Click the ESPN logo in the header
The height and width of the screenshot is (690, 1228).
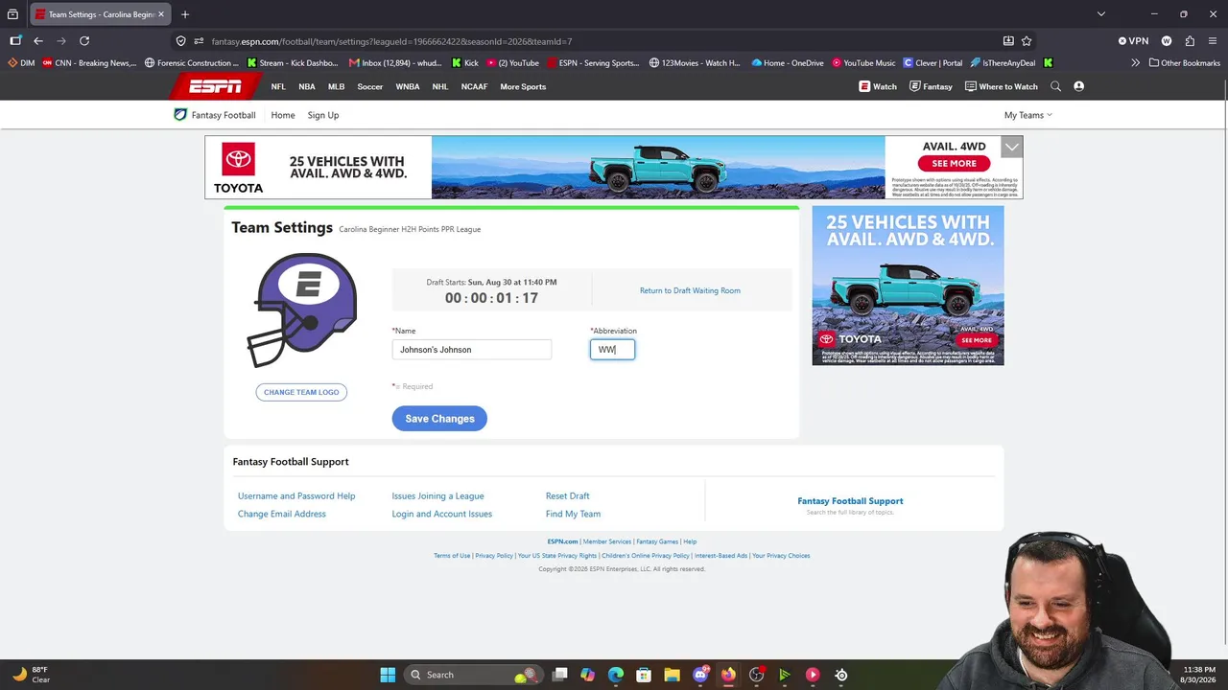pos(215,86)
